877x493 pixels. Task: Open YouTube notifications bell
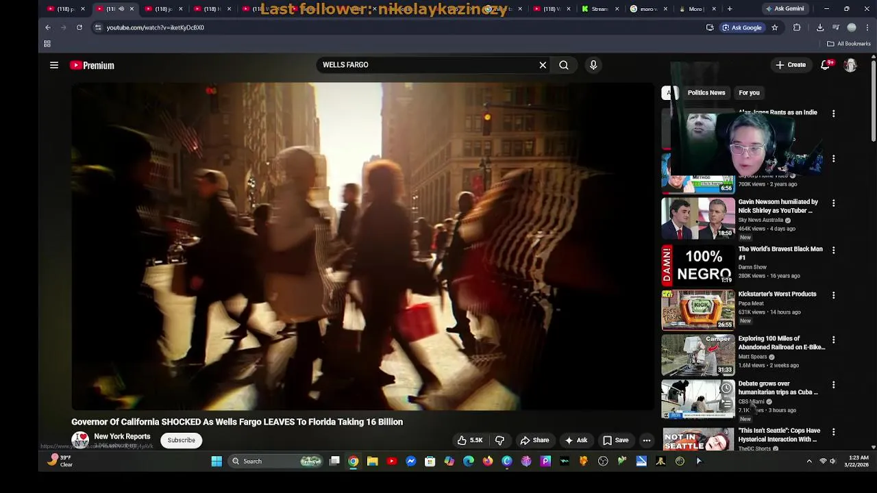coord(826,65)
